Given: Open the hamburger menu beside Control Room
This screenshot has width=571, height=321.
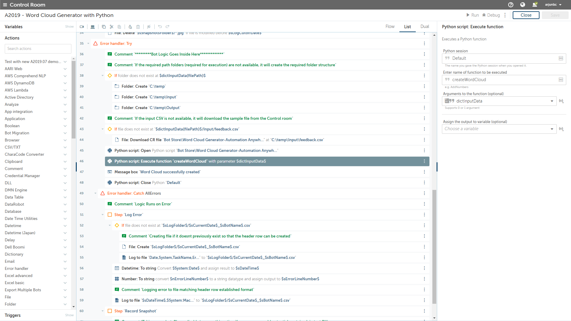Looking at the screenshot, I should (5, 5).
